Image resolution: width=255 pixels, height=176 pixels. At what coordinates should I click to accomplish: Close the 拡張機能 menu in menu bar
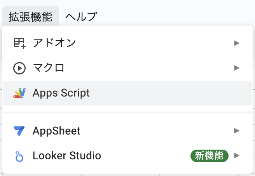30,16
